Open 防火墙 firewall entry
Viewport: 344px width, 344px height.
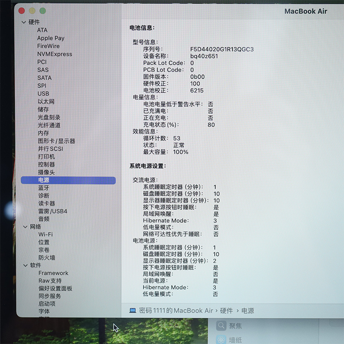47,258
